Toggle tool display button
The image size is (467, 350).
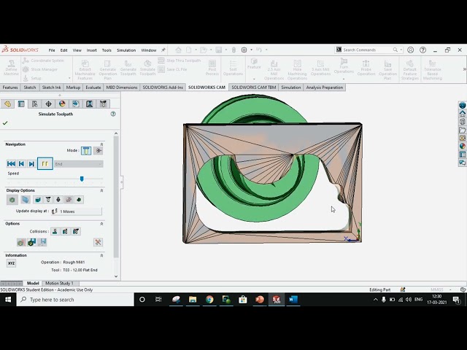pos(38,200)
